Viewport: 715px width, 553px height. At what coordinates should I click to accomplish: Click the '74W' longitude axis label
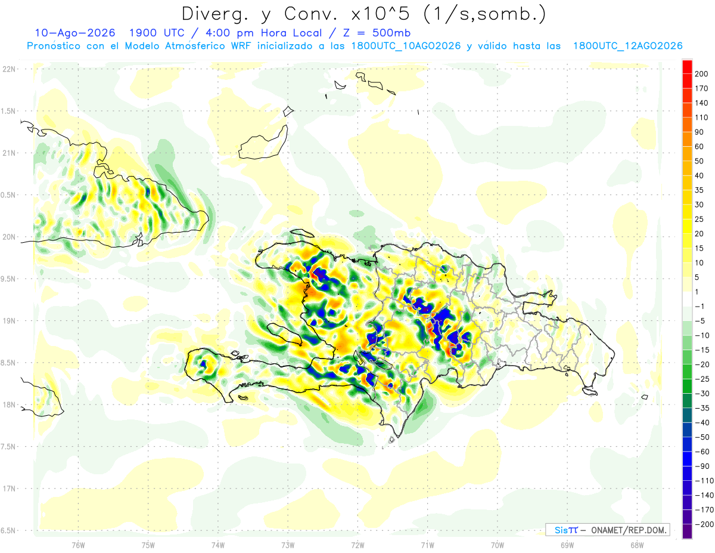tap(218, 546)
